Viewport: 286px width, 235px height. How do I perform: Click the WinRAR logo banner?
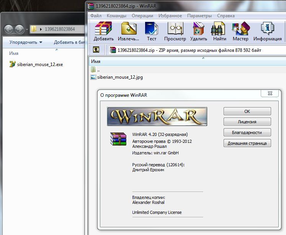pyautogui.click(x=157, y=116)
